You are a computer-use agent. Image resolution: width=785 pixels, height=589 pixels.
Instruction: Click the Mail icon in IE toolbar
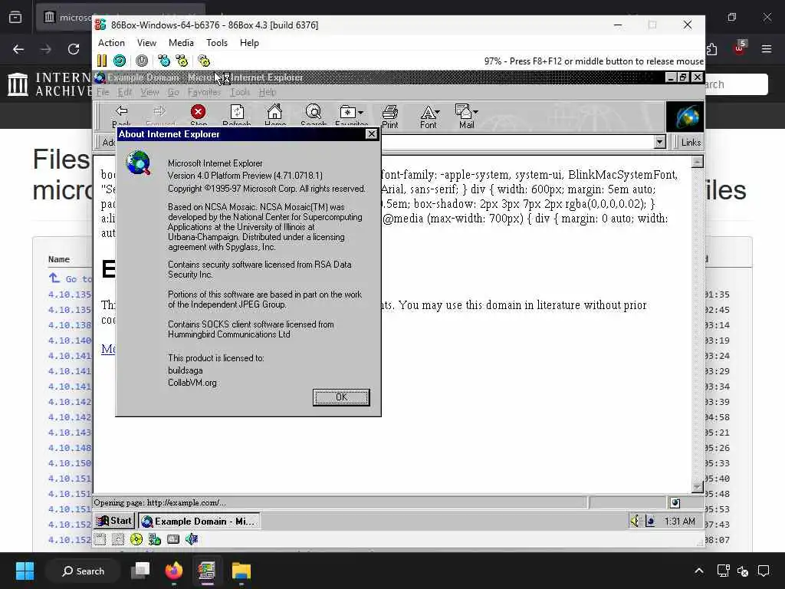(463, 111)
